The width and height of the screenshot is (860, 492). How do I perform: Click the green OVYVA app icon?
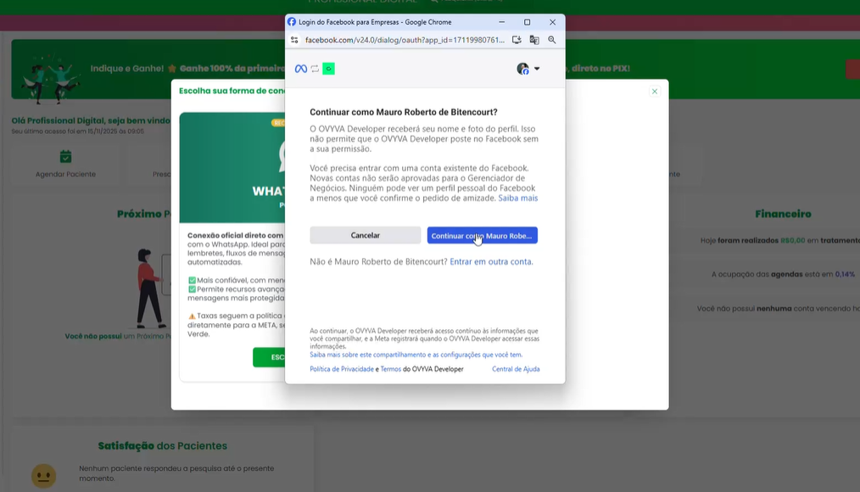pyautogui.click(x=328, y=69)
